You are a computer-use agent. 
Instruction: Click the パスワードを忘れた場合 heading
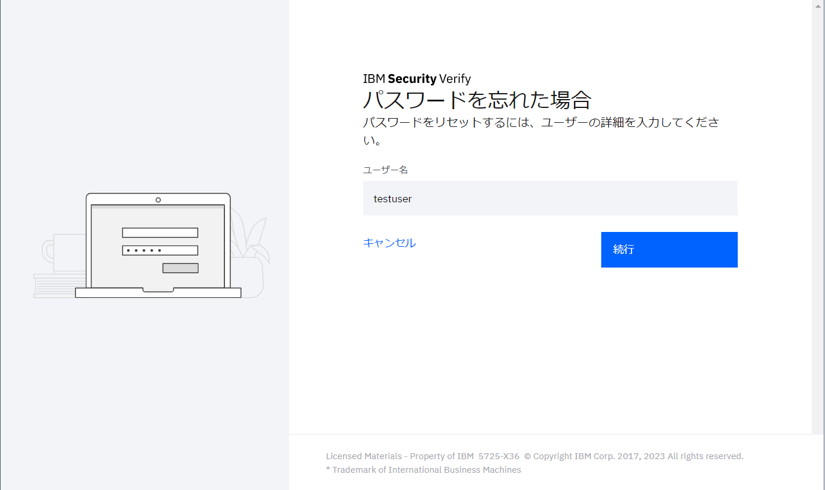pyautogui.click(x=477, y=100)
